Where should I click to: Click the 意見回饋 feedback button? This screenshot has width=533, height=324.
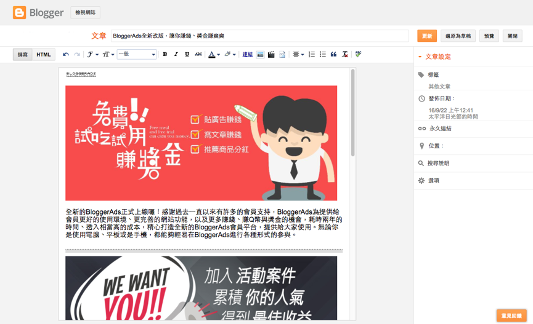511,316
